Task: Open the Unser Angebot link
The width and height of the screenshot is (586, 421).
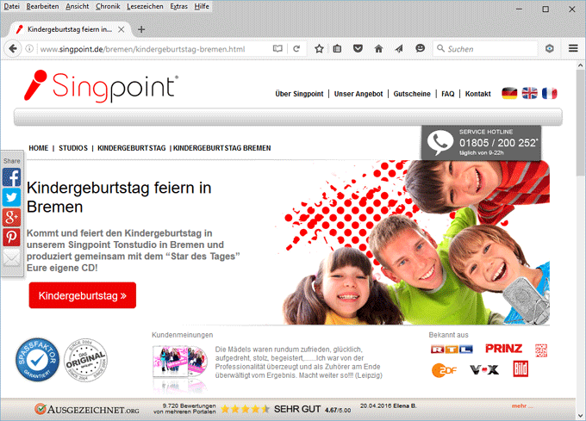Action: click(358, 94)
